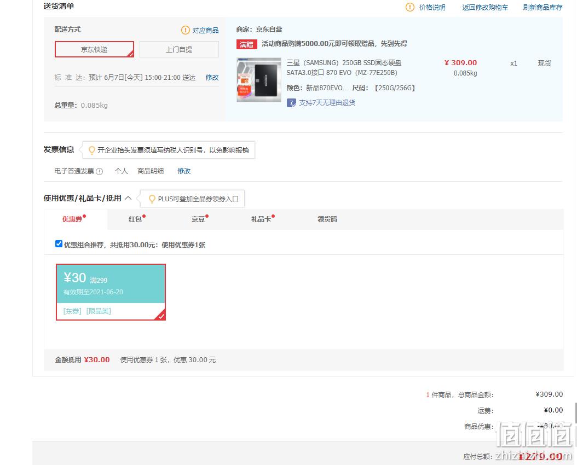
Task: Click the 商品明细 invoice content text
Action: point(151,171)
